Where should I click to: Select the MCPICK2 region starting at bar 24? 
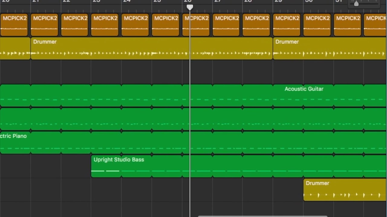(x=135, y=25)
